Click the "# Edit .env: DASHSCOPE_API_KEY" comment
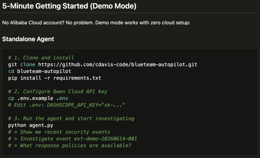This screenshot has width=260, height=158. (x=66, y=105)
